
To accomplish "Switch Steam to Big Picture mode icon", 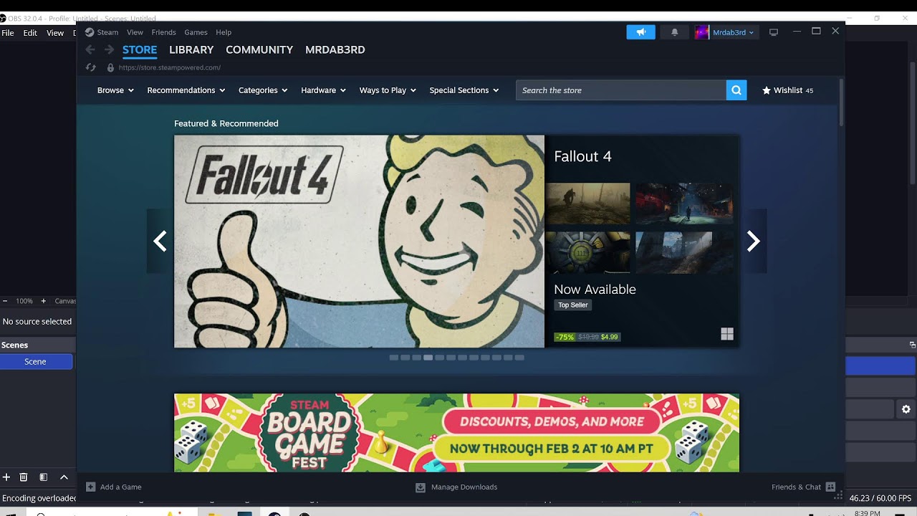I will click(773, 32).
